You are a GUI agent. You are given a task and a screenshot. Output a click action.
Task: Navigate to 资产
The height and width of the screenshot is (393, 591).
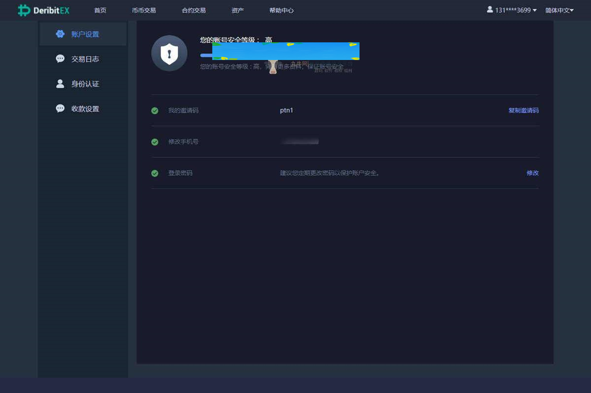click(x=237, y=10)
